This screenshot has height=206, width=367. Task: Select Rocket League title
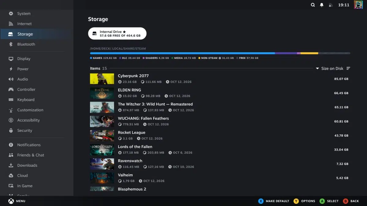coord(132,132)
